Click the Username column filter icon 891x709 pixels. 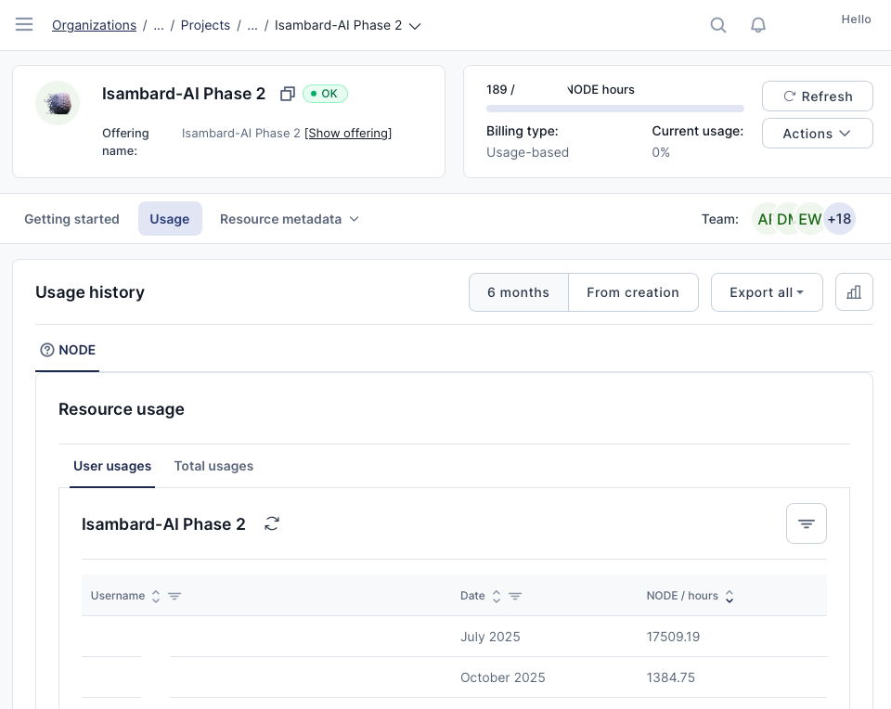click(x=174, y=596)
